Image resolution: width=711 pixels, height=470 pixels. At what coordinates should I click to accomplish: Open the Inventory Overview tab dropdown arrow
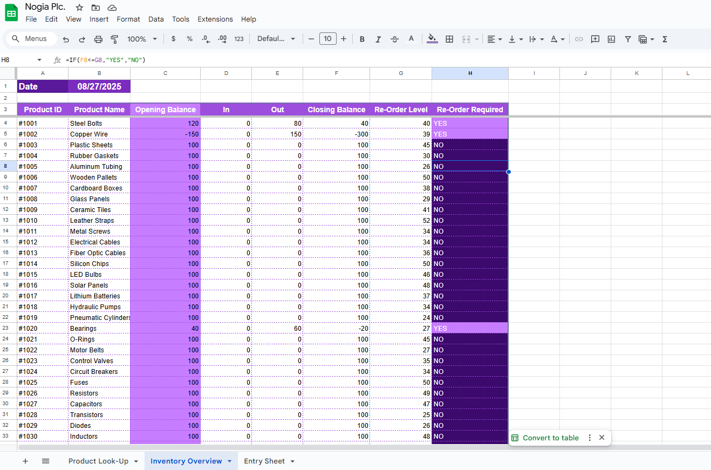coord(230,461)
